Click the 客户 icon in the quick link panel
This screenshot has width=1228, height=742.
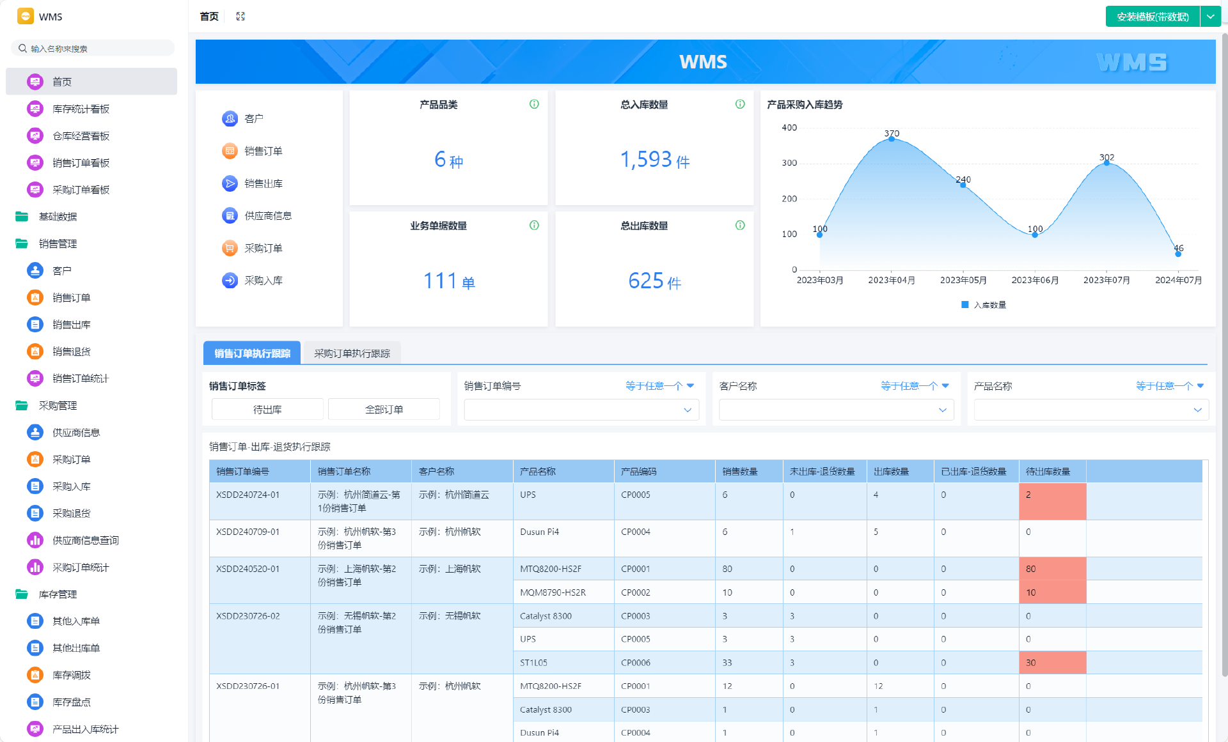click(230, 118)
